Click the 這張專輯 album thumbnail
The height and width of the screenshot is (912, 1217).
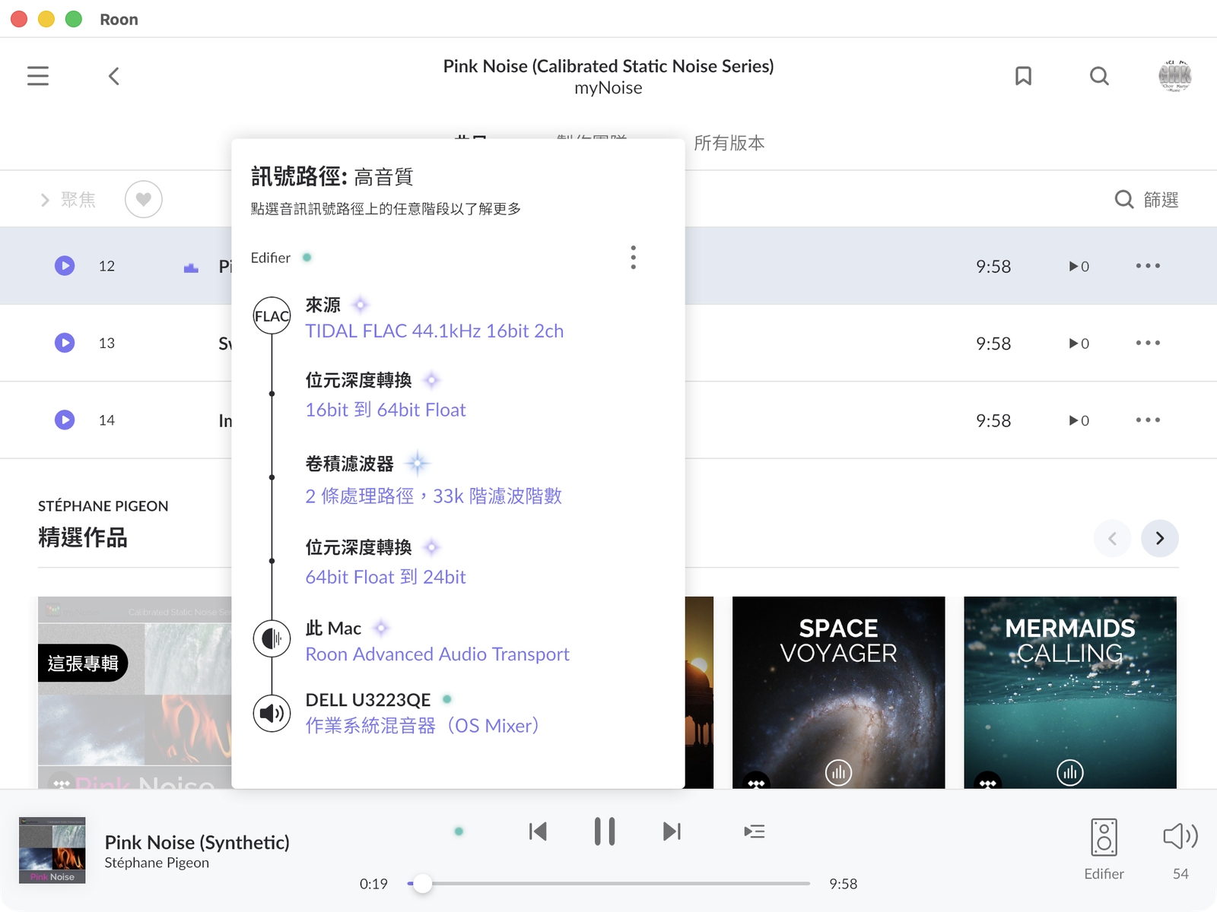135,692
